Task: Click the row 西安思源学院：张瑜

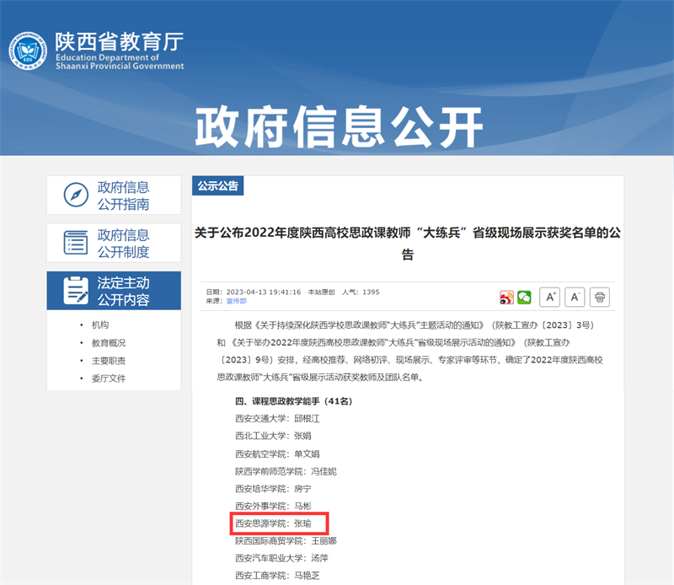Action: pos(273,523)
